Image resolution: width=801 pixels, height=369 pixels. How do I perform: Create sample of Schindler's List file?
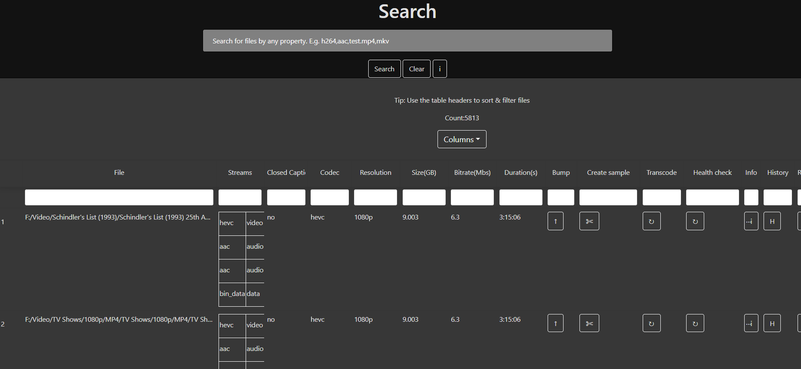pos(589,221)
